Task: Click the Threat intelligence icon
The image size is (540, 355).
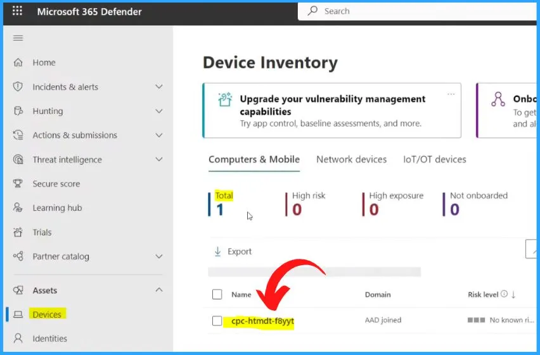Action: [18, 159]
